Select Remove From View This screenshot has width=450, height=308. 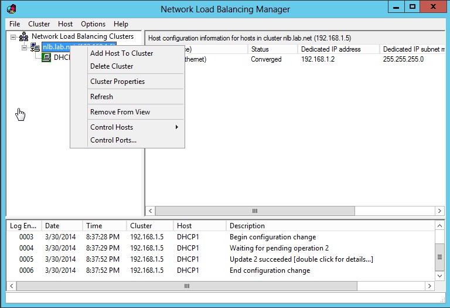(x=120, y=112)
